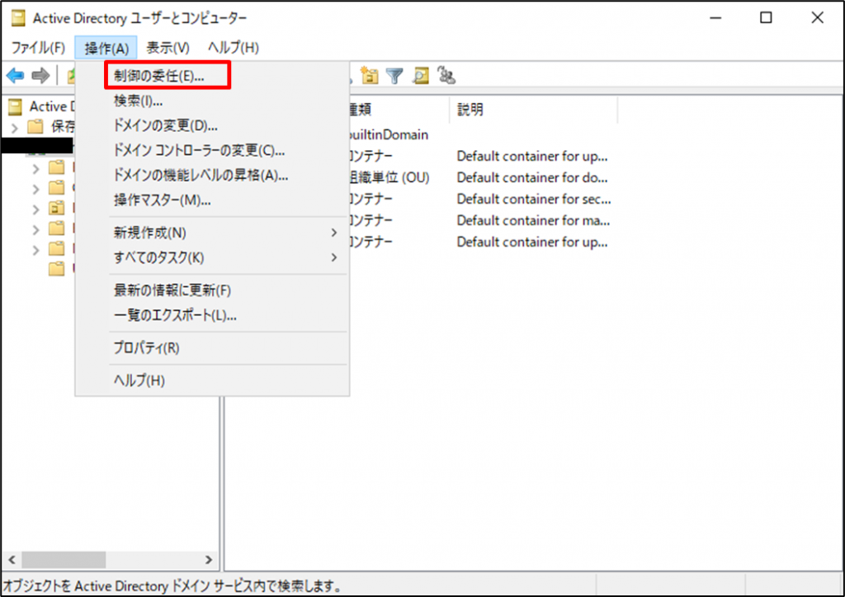The image size is (845, 597).
Task: Open the 表示(V) menu
Action: [x=168, y=48]
